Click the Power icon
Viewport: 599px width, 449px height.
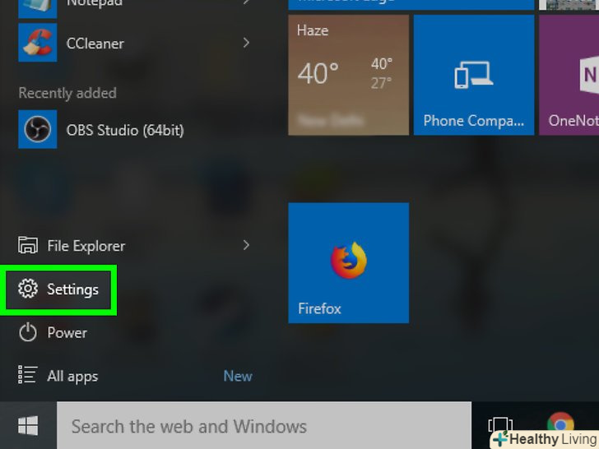click(28, 332)
